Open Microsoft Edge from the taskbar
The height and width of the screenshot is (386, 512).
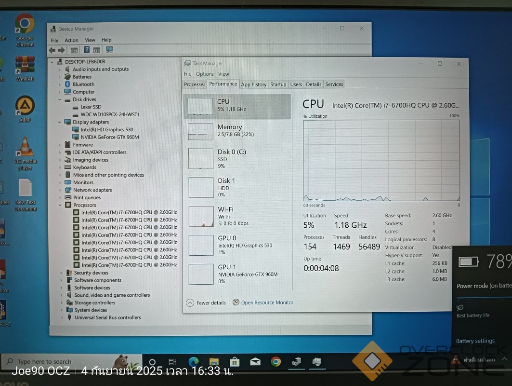click(194, 361)
